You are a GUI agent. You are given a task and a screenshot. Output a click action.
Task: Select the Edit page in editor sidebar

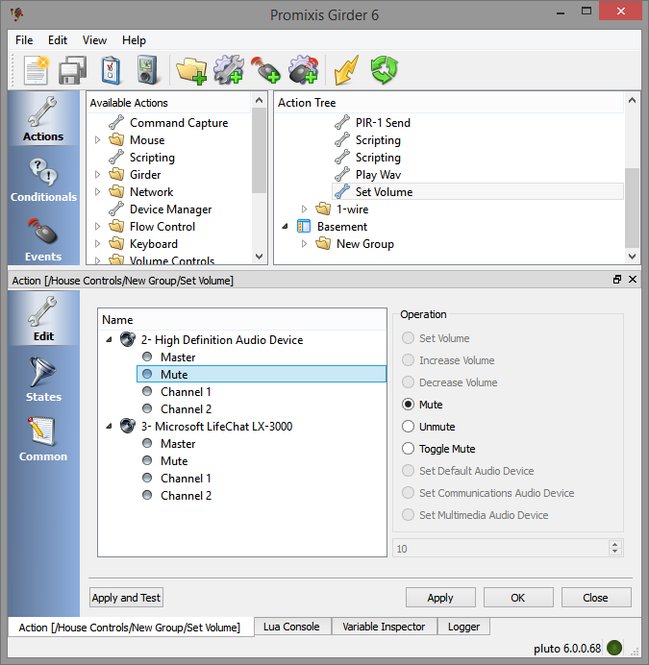point(43,319)
